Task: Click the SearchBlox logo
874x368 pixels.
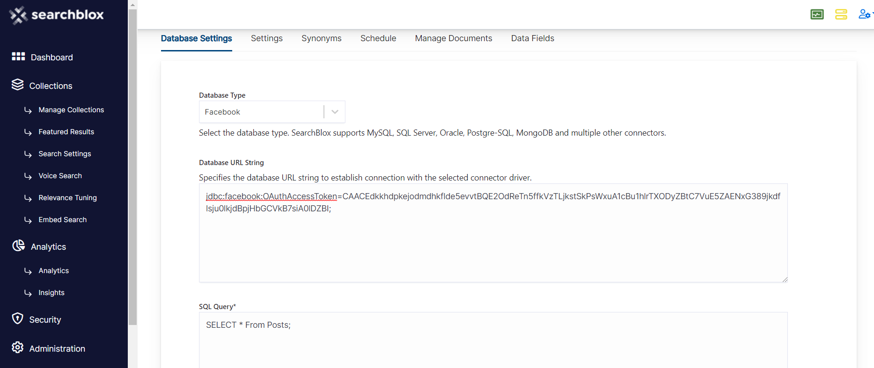Action: [56, 15]
